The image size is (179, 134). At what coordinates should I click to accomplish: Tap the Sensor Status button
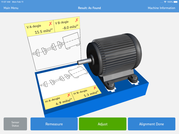click(15, 124)
